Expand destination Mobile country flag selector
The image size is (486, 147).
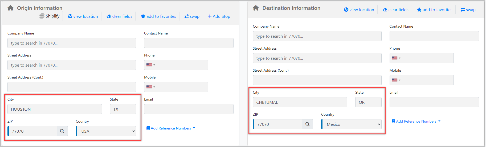coord(396,80)
